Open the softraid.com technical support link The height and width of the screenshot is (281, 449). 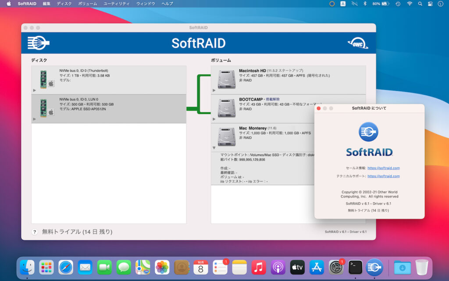coord(384,176)
